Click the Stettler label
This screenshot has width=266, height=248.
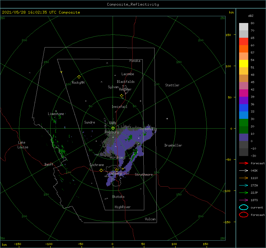[172, 85]
